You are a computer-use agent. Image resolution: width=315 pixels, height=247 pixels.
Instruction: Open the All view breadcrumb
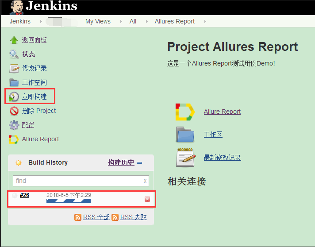pyautogui.click(x=133, y=21)
